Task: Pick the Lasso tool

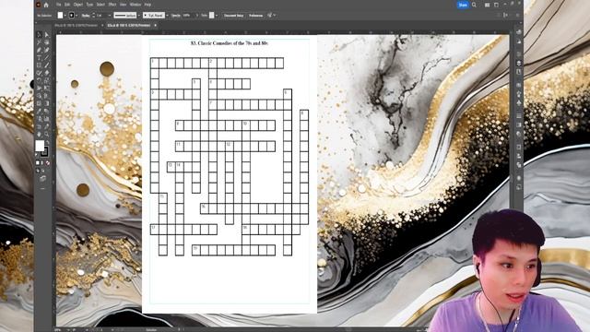Action: (47, 42)
